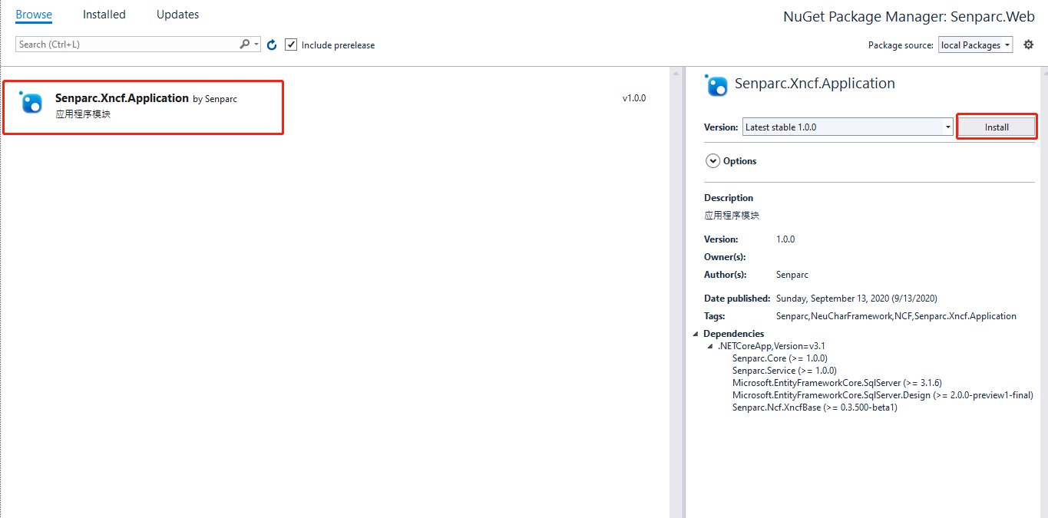Refresh the package list
This screenshot has height=518, width=1048.
pos(272,45)
